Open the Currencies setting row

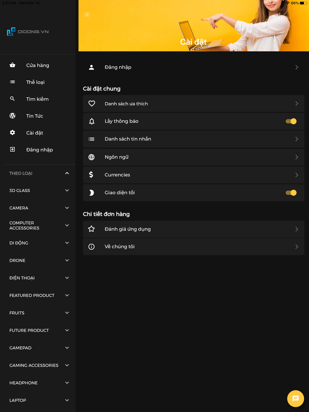193,175
